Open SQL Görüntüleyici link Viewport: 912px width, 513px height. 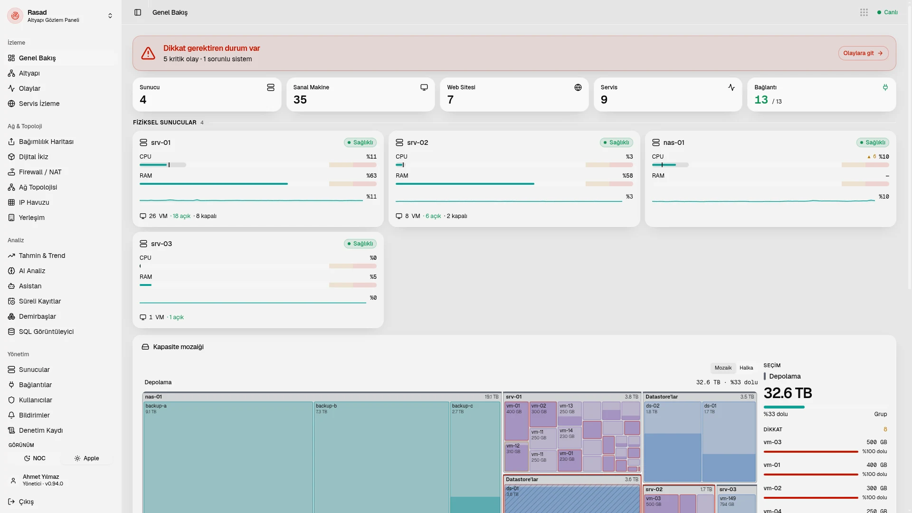[x=61, y=332]
